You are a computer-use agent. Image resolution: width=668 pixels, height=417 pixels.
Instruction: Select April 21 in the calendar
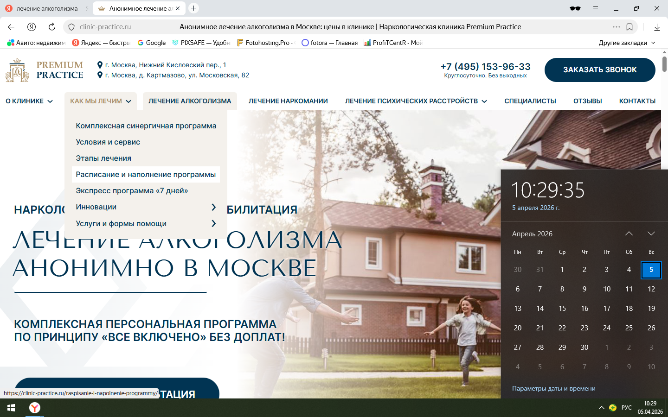(x=540, y=328)
